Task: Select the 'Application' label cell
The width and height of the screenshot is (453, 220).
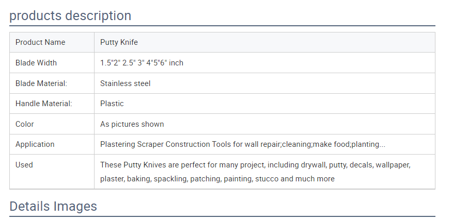Action: 52,144
